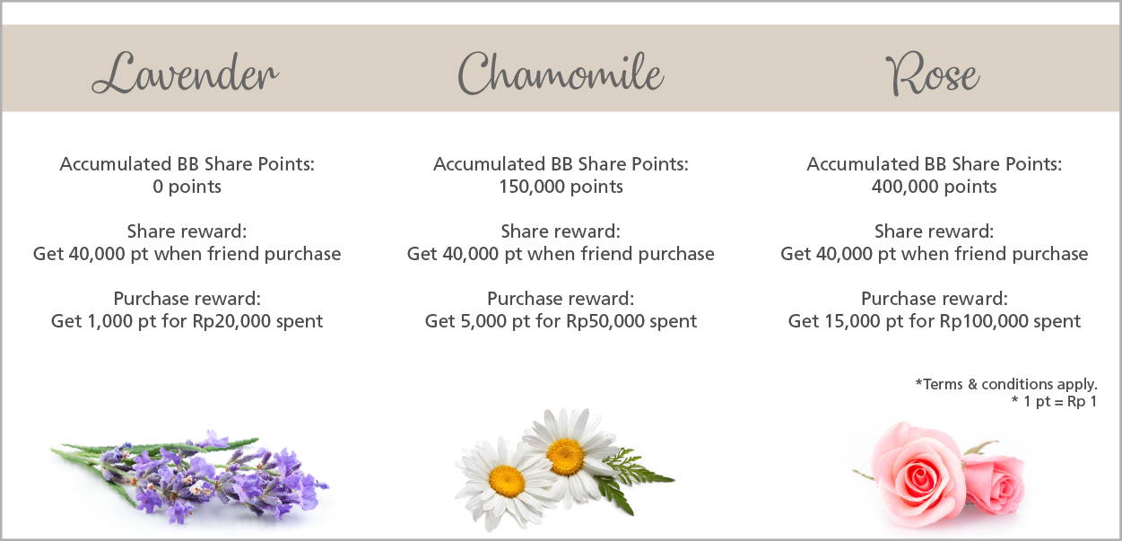Select the lavender flower image
Image resolution: width=1122 pixels, height=541 pixels.
point(189,476)
